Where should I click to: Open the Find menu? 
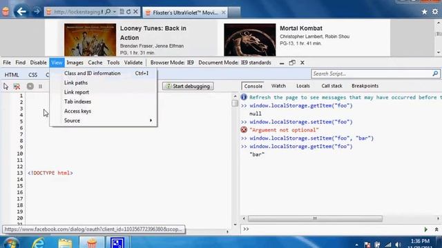20,63
